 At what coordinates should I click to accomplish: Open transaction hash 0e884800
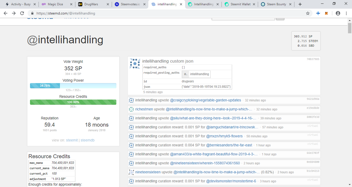pyautogui.click(x=313, y=162)
